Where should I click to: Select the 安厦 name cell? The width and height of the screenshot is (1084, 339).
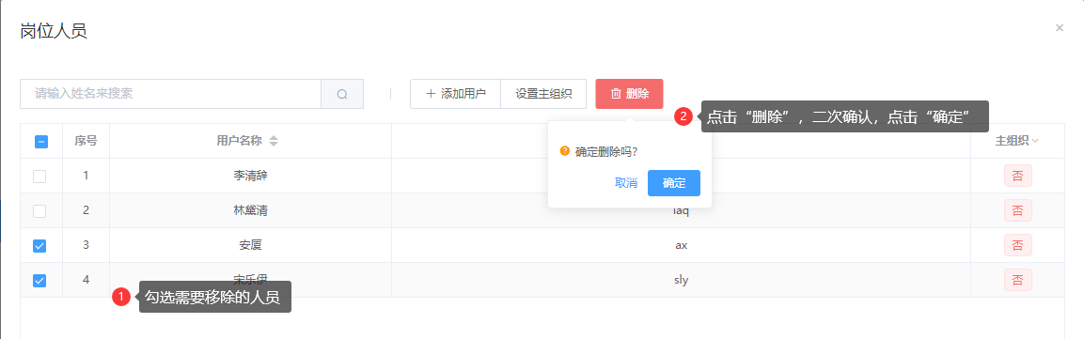point(250,245)
